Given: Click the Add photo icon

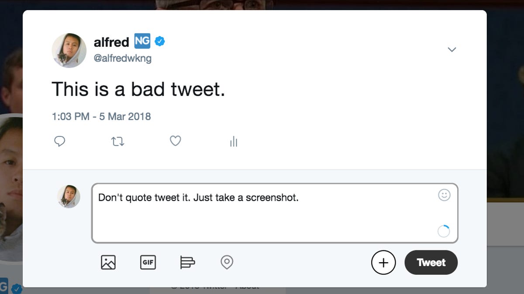Looking at the screenshot, I should pyautogui.click(x=108, y=262).
